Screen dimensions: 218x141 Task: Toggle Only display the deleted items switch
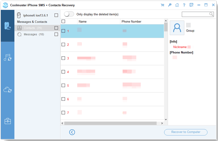69,14
